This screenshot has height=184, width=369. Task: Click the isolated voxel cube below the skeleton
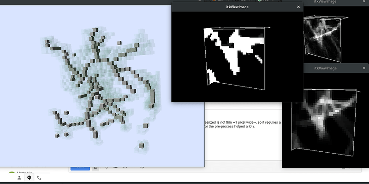(142, 146)
